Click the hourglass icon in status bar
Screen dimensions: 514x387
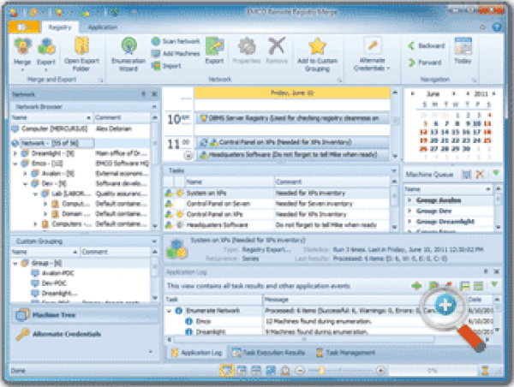tap(485, 371)
